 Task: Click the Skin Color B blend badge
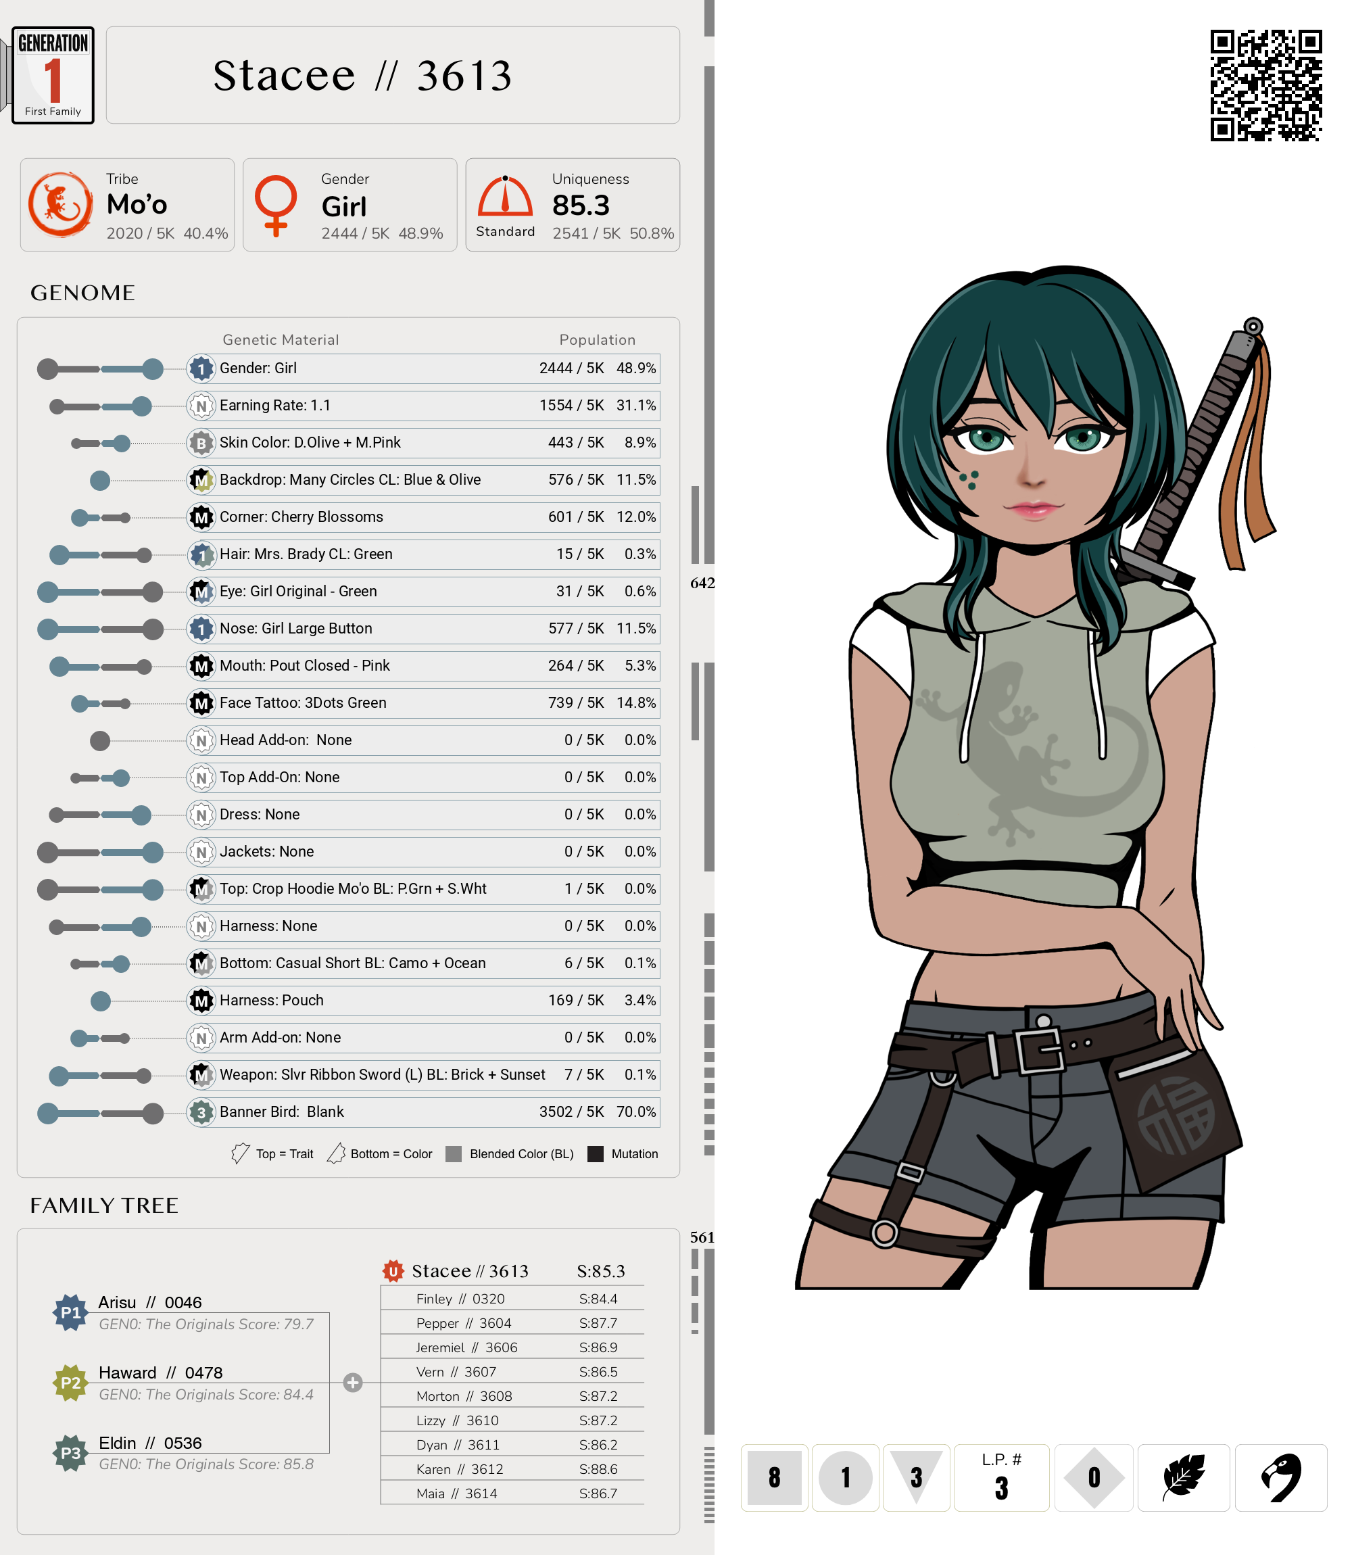tap(201, 443)
